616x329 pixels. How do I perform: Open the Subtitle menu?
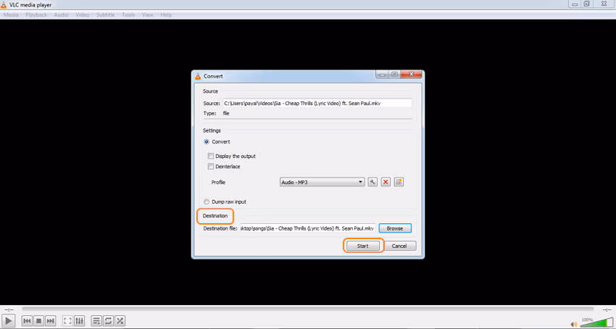[105, 15]
